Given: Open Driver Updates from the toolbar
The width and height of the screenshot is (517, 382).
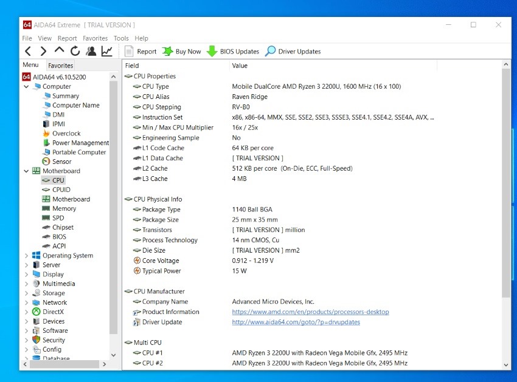Looking at the screenshot, I should 293,52.
